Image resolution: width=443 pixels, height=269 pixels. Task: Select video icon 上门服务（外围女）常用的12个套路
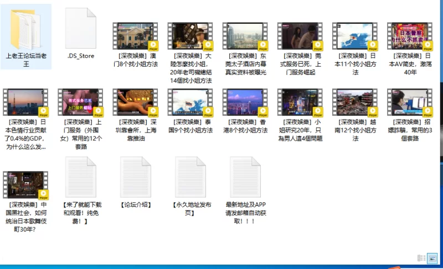[81, 103]
